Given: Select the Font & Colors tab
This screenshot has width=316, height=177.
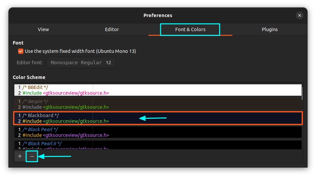Looking at the screenshot, I should [x=190, y=29].
